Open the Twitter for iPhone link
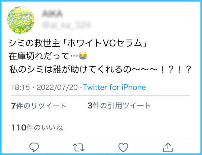Image resolution: width=202 pixels, height=155 pixels. click(114, 87)
